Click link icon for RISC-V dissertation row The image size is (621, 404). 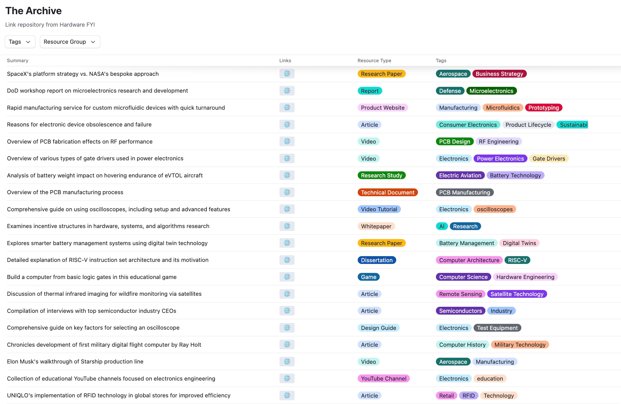[x=287, y=260]
